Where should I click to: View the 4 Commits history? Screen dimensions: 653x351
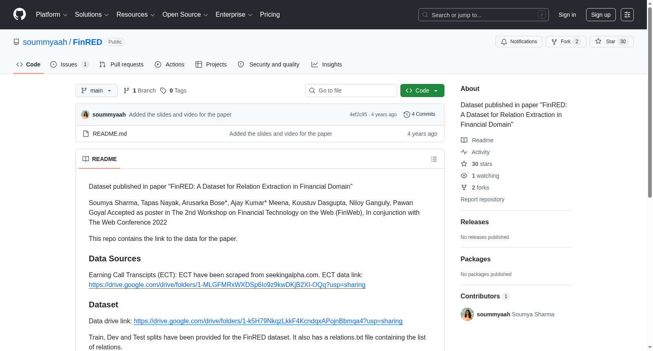click(x=420, y=114)
